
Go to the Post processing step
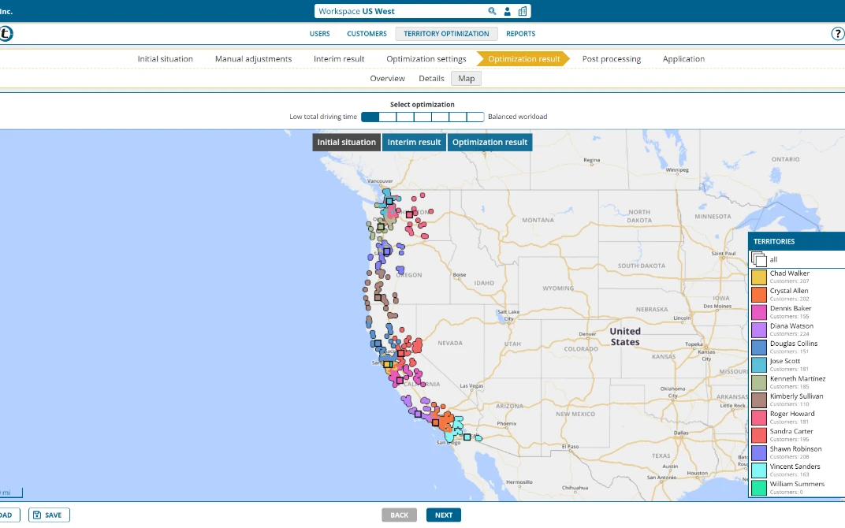611,59
